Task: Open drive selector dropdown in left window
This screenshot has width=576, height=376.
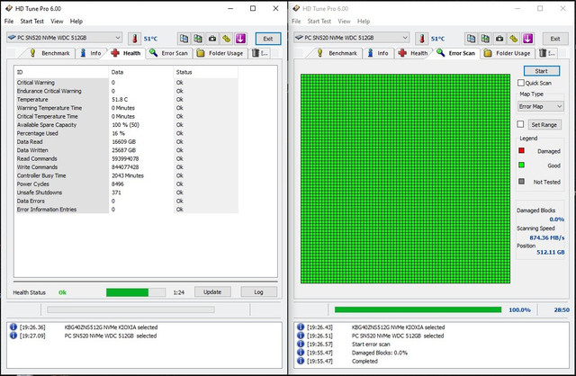Action: (x=64, y=38)
